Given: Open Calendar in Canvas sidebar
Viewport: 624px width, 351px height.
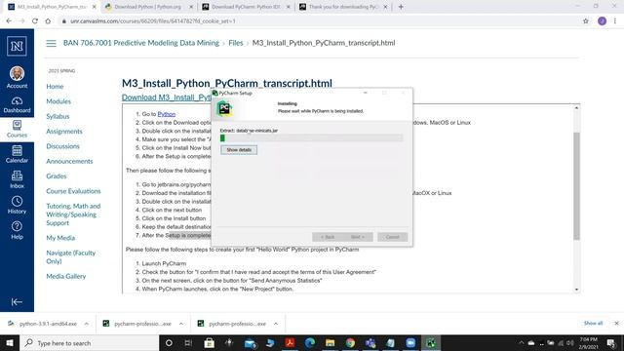Looking at the screenshot, I should pyautogui.click(x=17, y=154).
